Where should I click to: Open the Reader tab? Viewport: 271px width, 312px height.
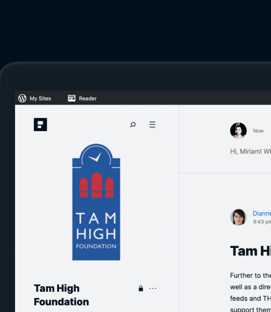82,98
